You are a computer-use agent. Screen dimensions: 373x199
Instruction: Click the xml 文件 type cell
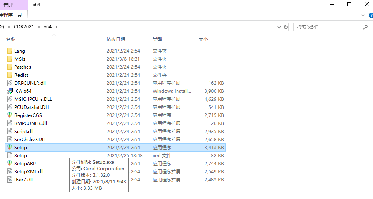[x=162, y=156]
